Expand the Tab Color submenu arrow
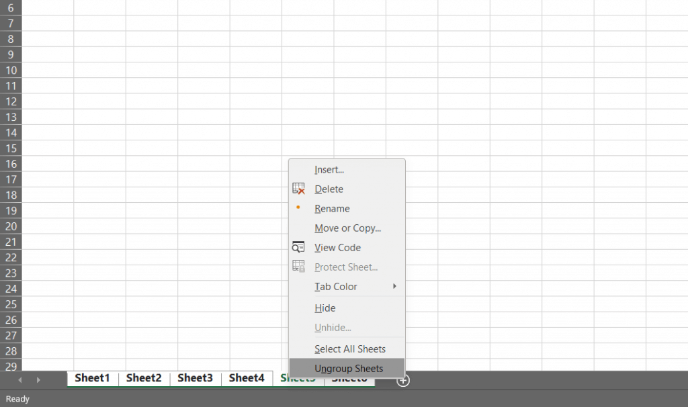Viewport: 688px width, 407px height. click(394, 286)
